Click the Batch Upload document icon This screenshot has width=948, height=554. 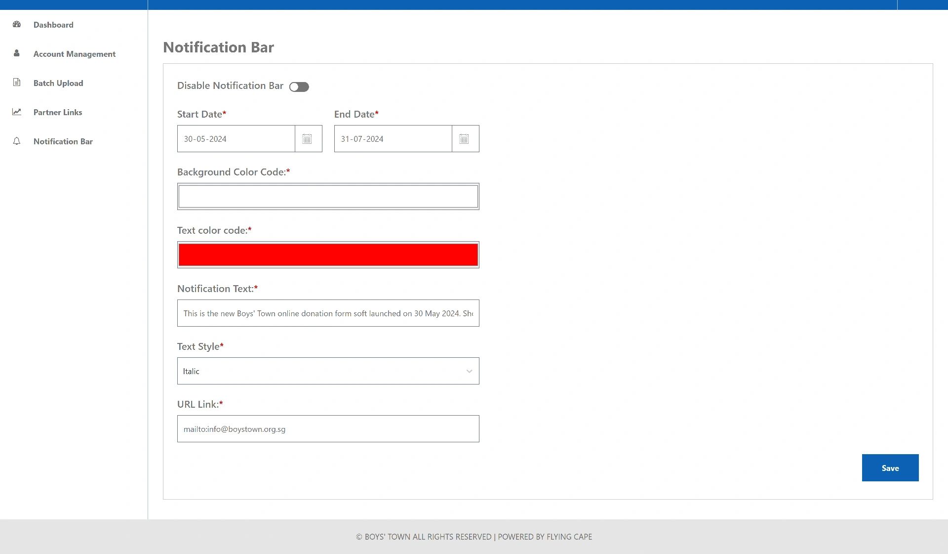pyautogui.click(x=17, y=83)
